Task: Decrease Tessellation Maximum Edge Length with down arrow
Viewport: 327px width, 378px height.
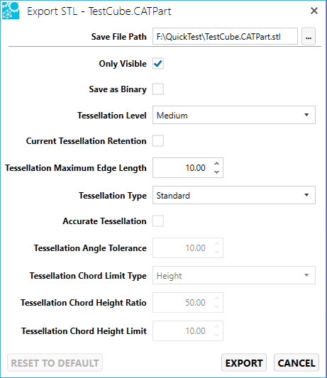Action: [216, 172]
